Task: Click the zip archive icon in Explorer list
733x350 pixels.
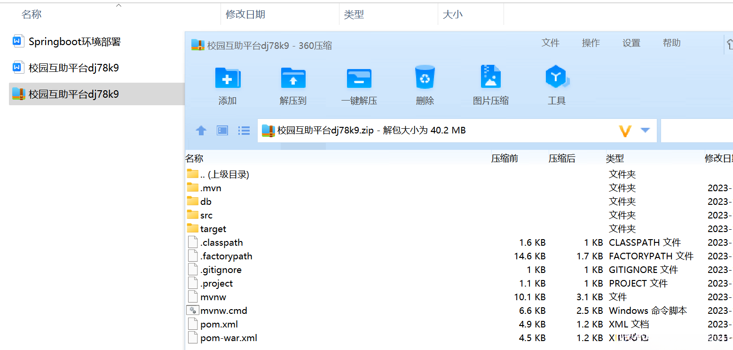Action: coord(18,93)
